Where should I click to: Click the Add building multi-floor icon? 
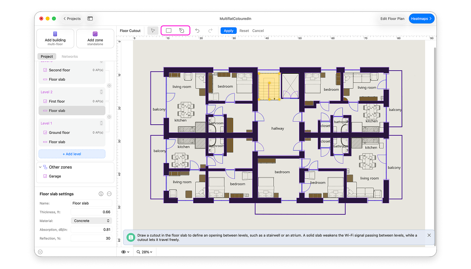tap(55, 34)
